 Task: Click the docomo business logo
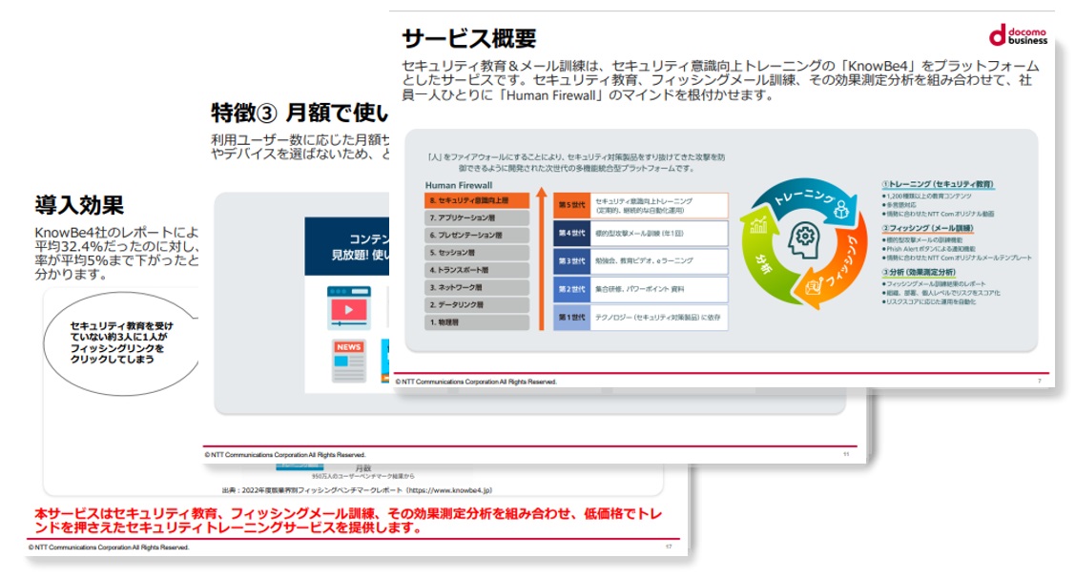click(1018, 35)
